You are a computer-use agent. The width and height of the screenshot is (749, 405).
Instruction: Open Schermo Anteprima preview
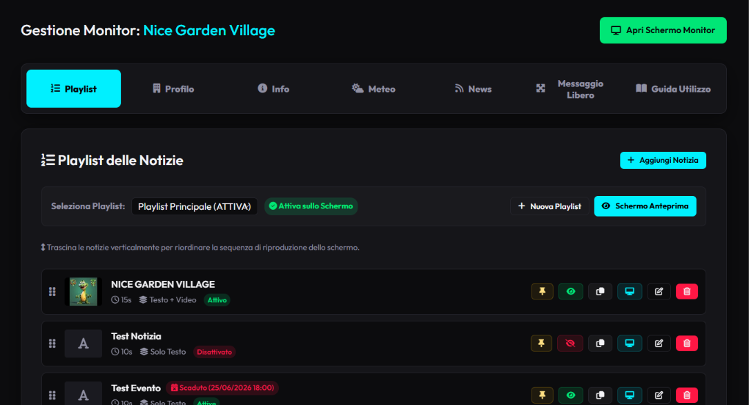click(645, 206)
